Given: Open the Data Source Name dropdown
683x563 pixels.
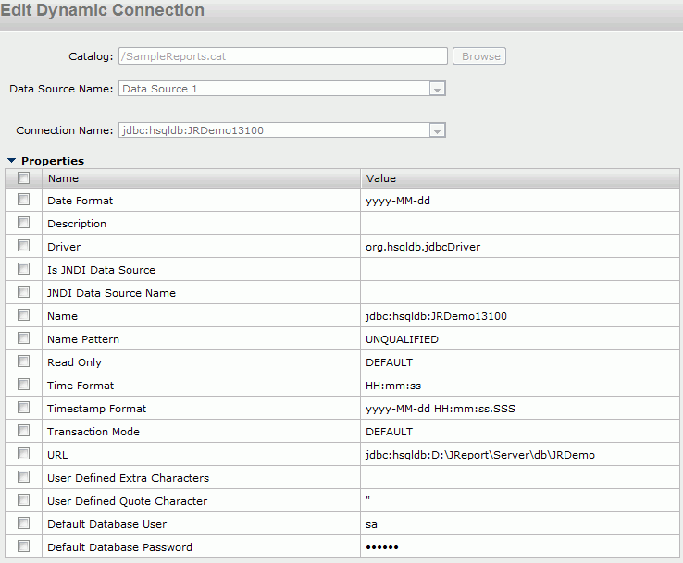Looking at the screenshot, I should coord(437,89).
